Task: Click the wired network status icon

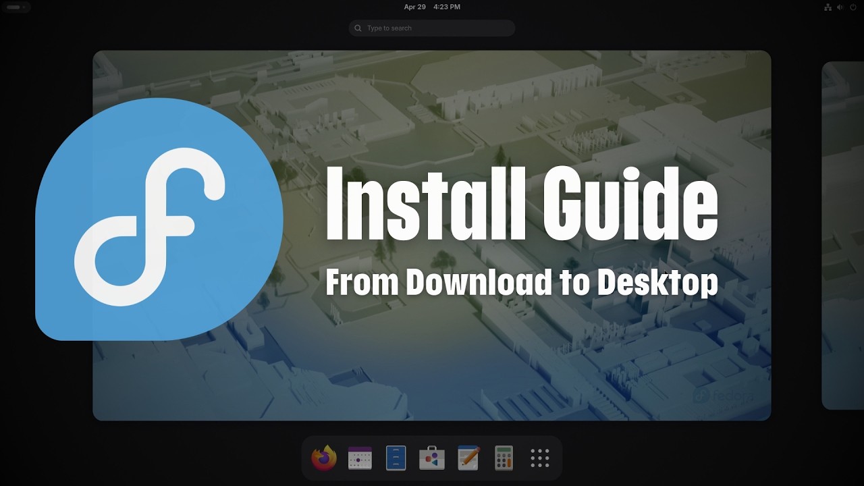Action: pyautogui.click(x=828, y=7)
